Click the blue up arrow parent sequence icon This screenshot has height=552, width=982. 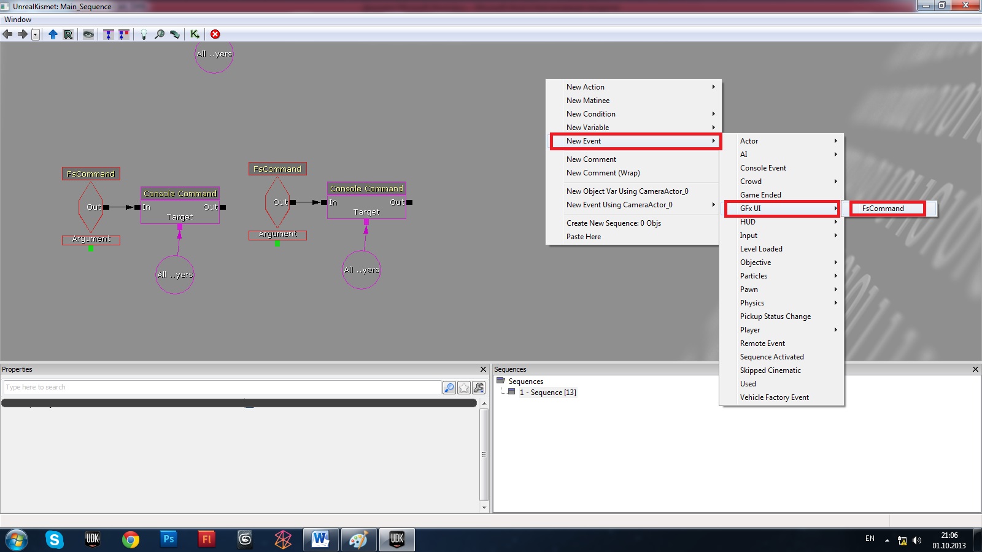click(x=53, y=34)
